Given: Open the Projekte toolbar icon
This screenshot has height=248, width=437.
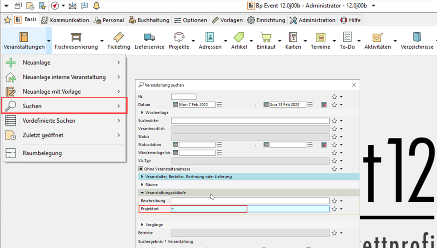Looking at the screenshot, I should 179,37.
